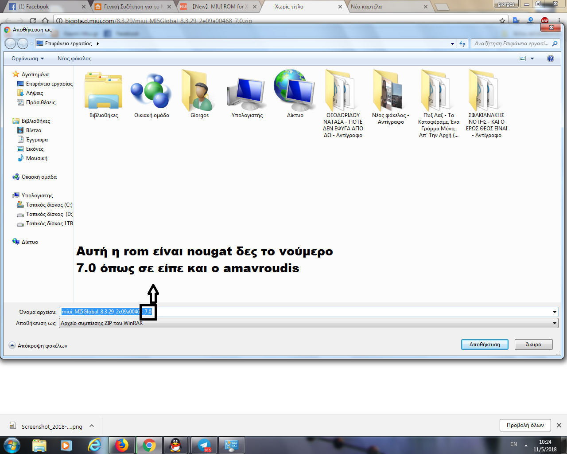Click the Άκυρο cancel button
The height and width of the screenshot is (454, 567).
(533, 344)
